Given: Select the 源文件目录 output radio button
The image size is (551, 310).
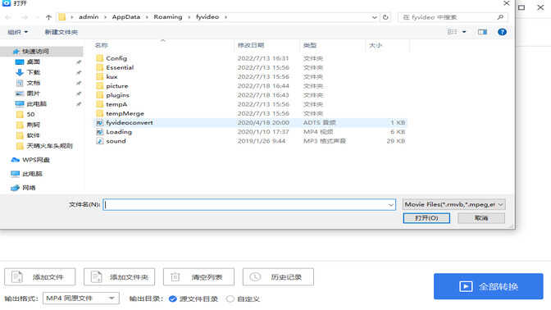Looking at the screenshot, I should pyautogui.click(x=172, y=299).
